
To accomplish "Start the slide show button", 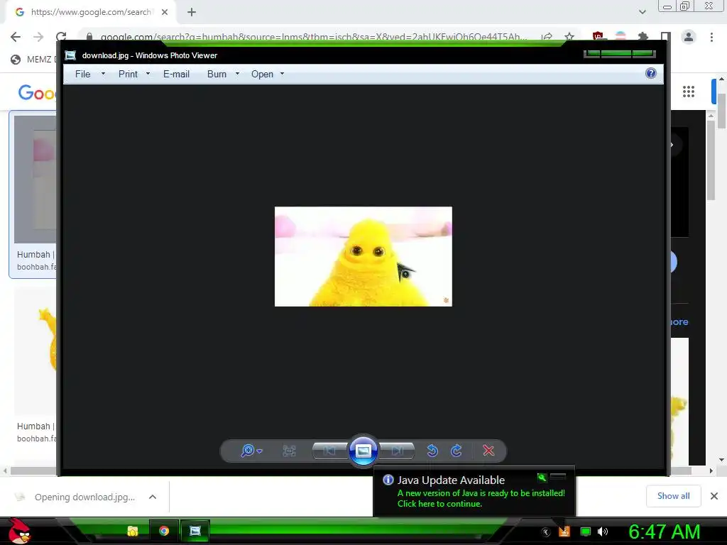I will pos(363,451).
